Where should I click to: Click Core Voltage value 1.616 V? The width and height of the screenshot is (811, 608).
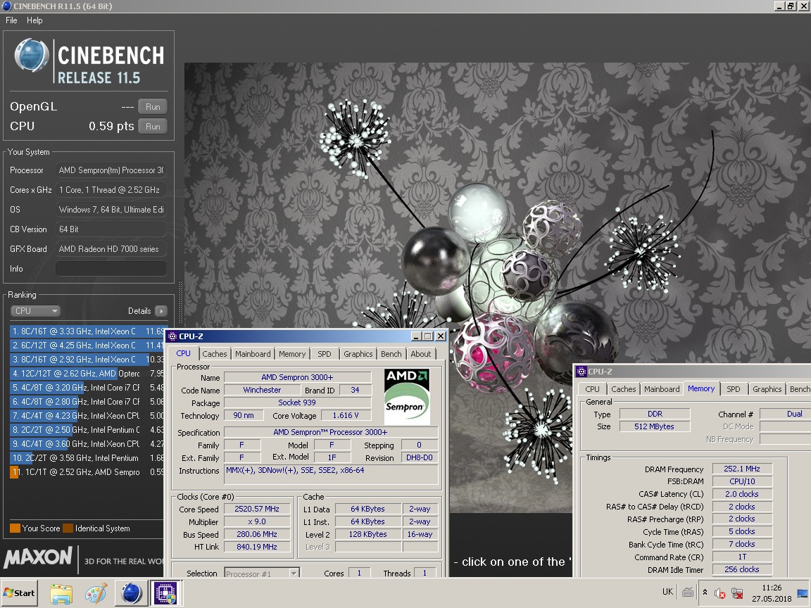click(x=346, y=415)
